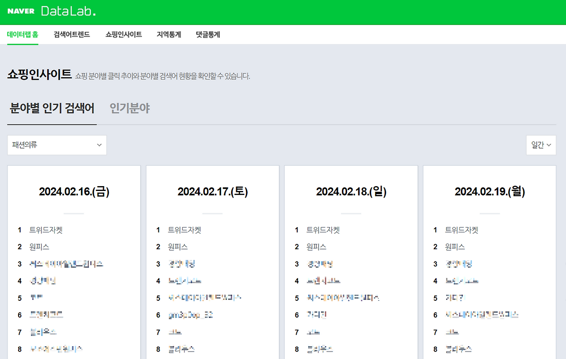Screen dimensions: 566x359
Task: Open 원피스 in the 2024.02.18.(일) card
Action: (x=317, y=247)
